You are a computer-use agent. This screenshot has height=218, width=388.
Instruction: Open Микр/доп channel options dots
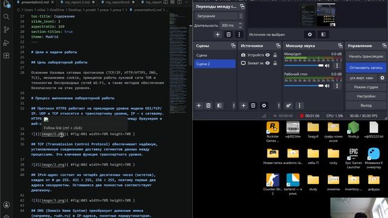(x=337, y=65)
